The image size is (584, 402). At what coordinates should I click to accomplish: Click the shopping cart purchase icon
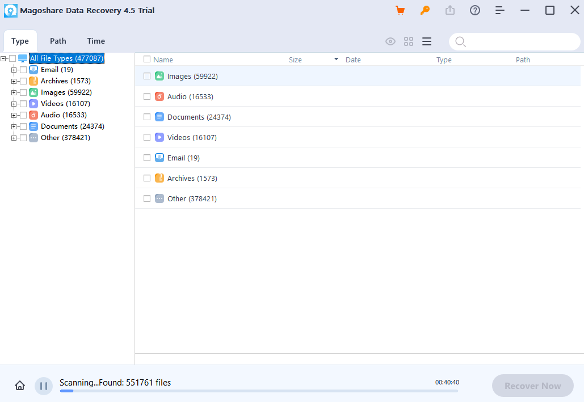400,10
